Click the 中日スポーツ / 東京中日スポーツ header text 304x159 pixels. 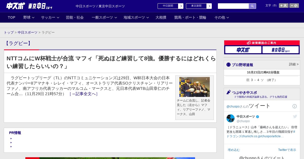coord(100,6)
